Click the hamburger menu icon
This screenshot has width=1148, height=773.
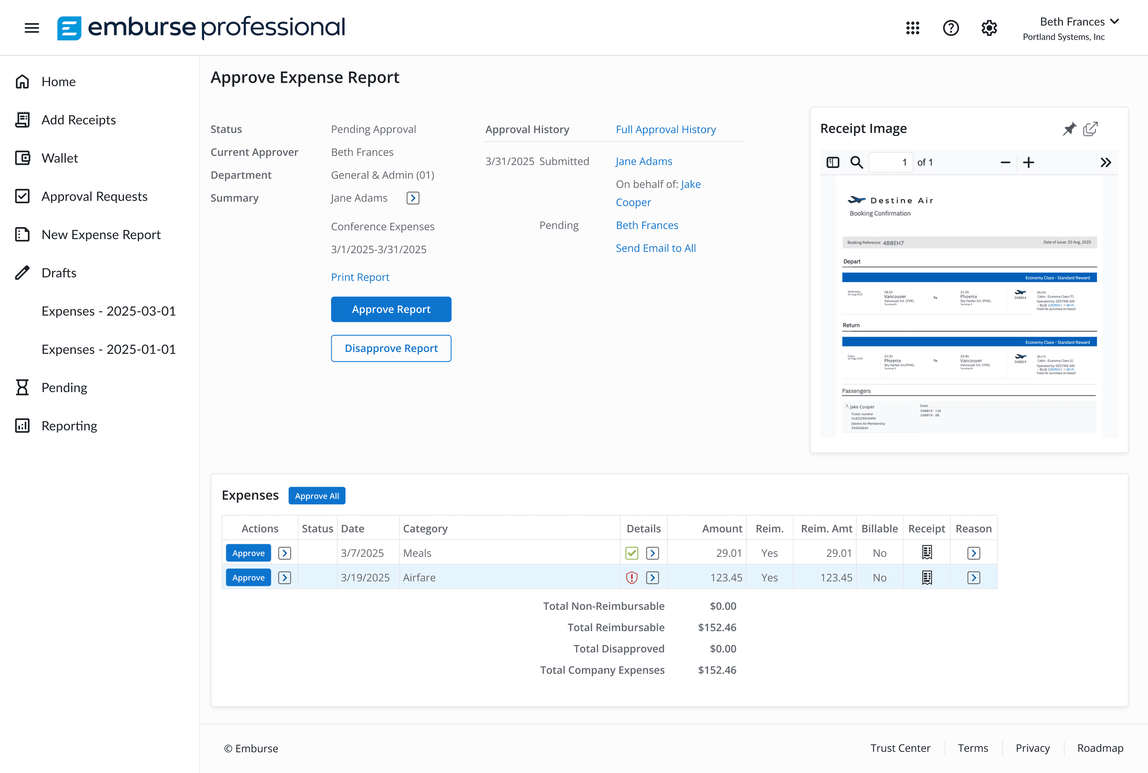click(32, 28)
